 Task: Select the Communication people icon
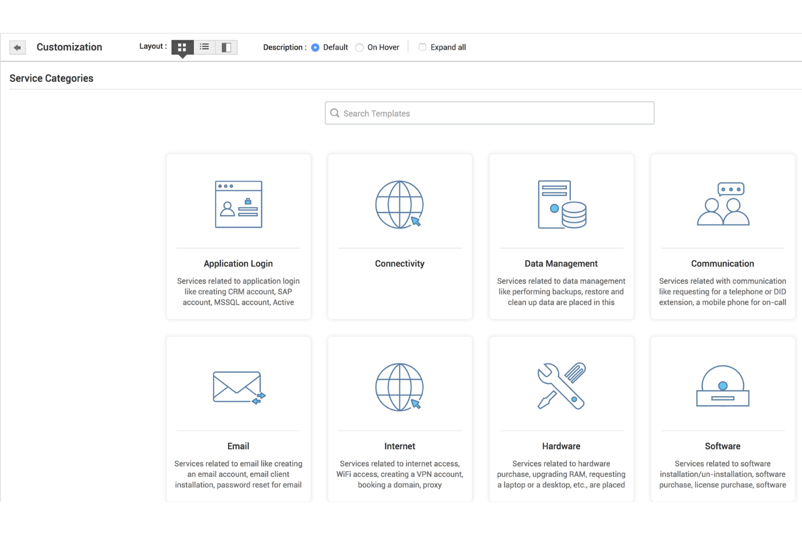coord(722,204)
